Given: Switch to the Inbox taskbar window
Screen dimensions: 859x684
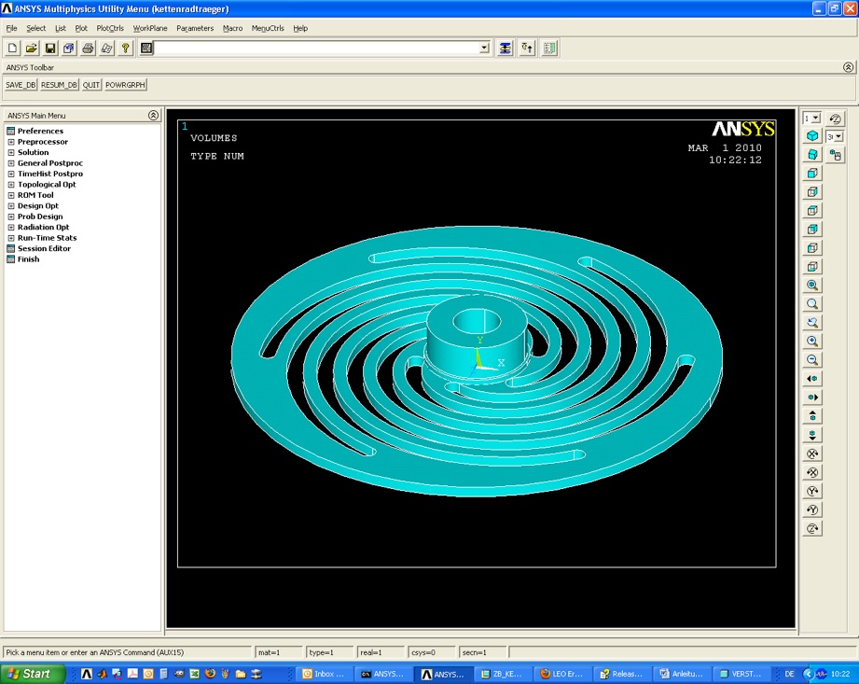Looking at the screenshot, I should [x=324, y=674].
